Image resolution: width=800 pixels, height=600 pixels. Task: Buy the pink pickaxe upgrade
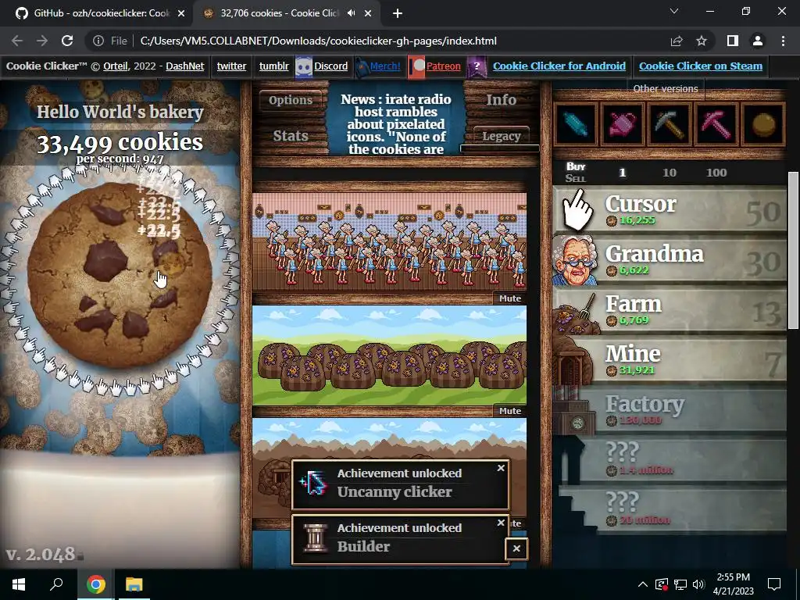(716, 124)
